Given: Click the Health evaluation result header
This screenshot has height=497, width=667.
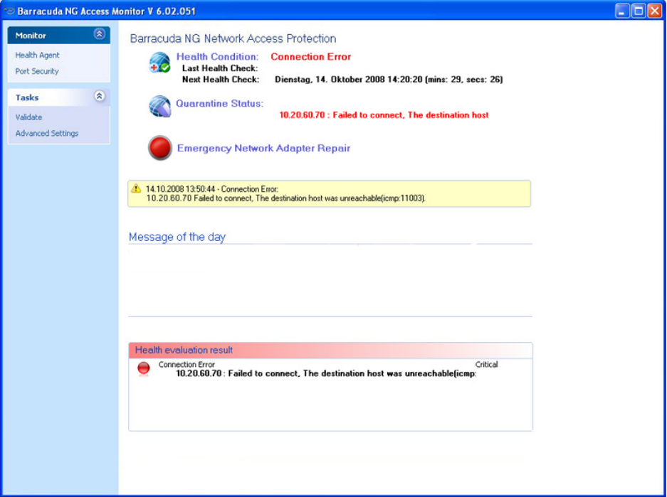Looking at the screenshot, I should (330, 350).
